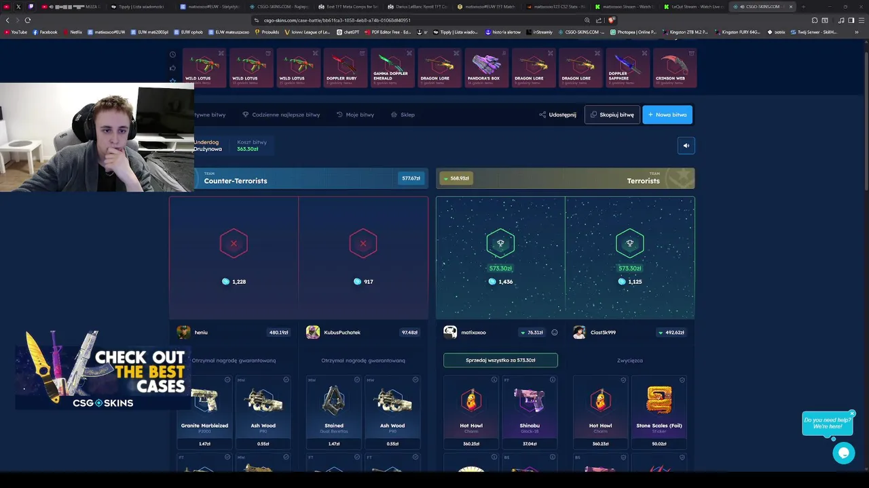869x488 pixels.
Task: Click the badge icon on Stone Scales (Foil) card
Action: tap(682, 380)
